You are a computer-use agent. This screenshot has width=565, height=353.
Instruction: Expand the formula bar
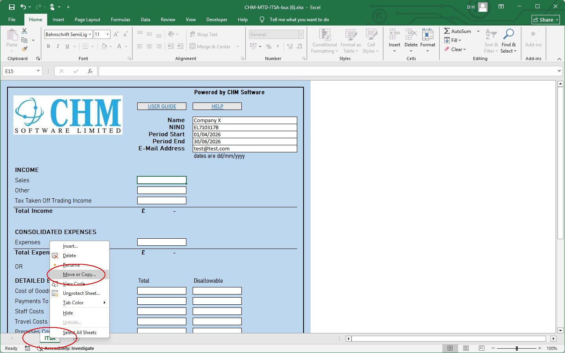(x=559, y=71)
